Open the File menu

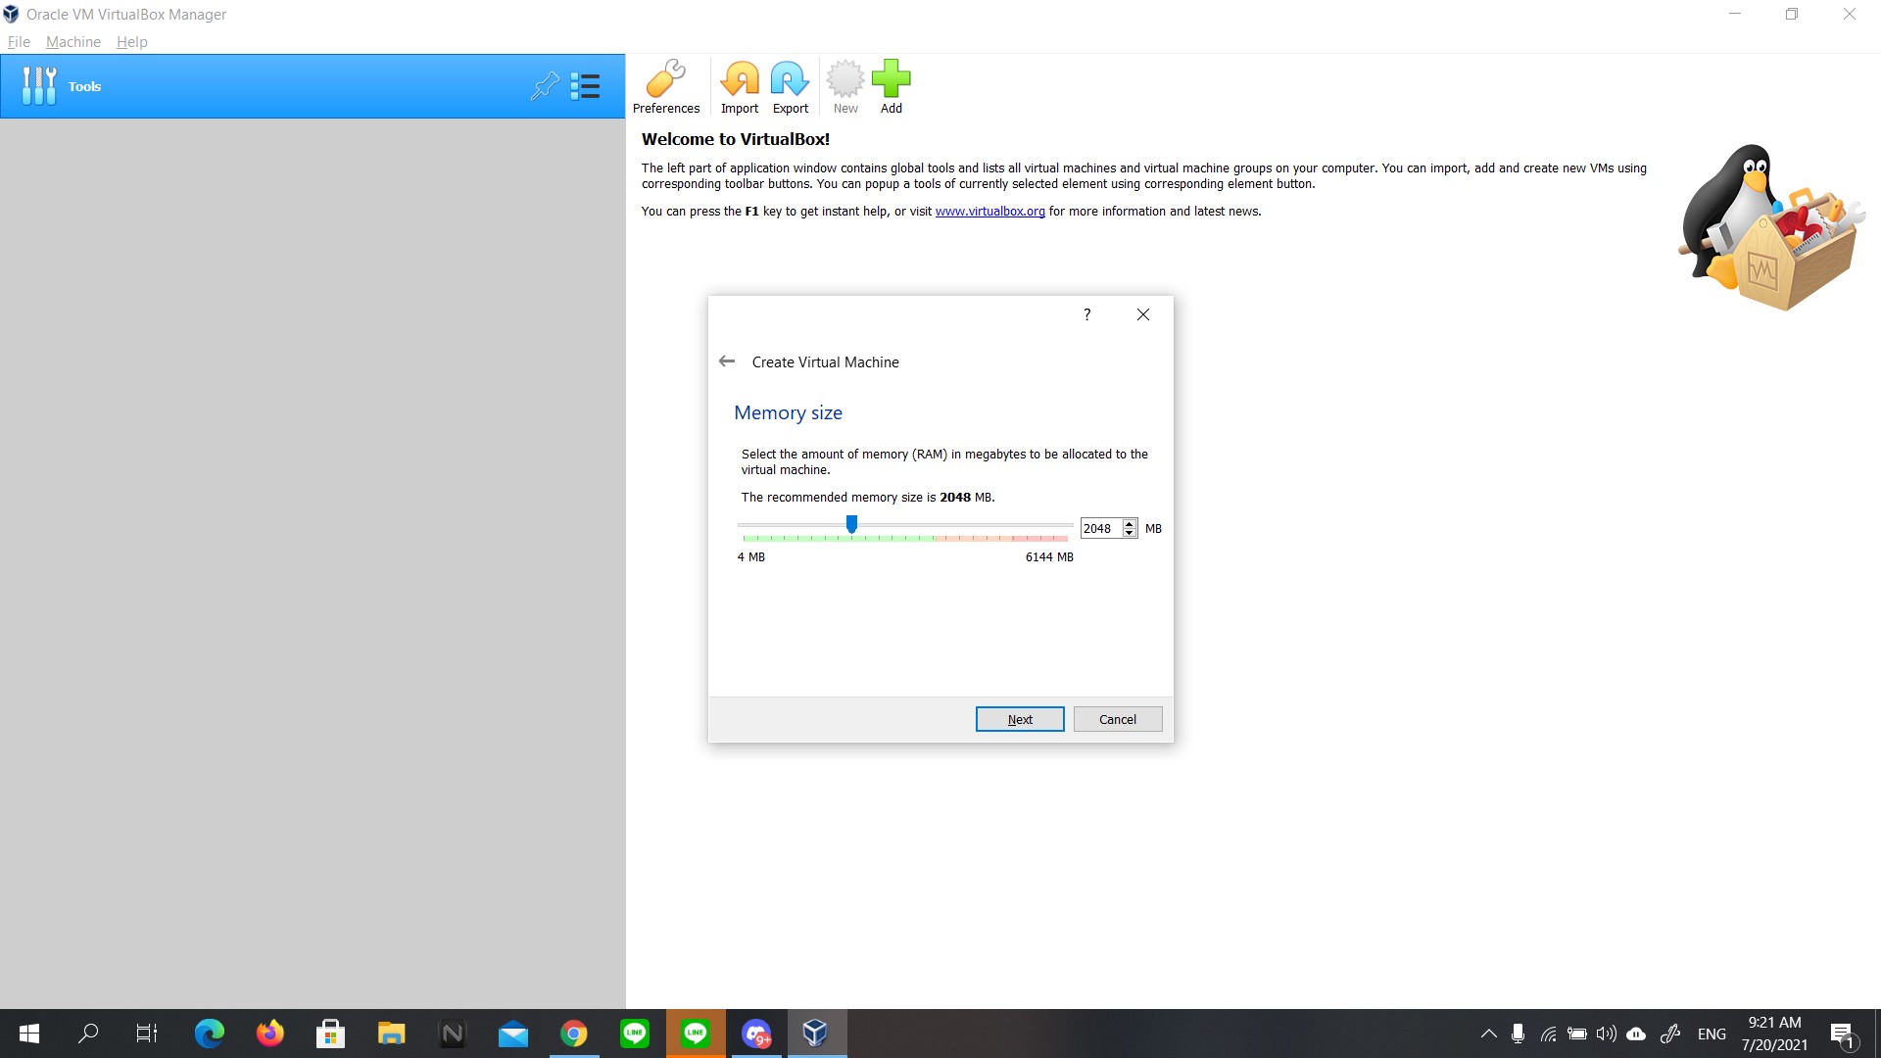(x=19, y=42)
